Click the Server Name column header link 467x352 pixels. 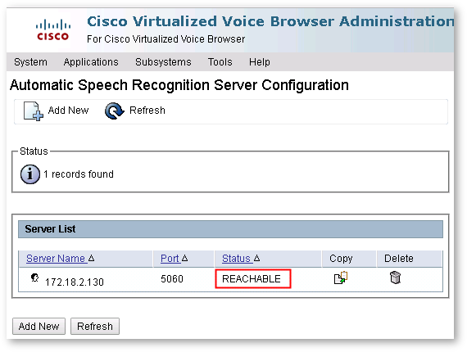coord(56,259)
